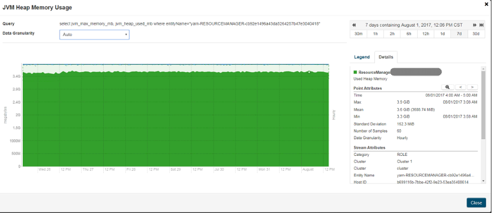Select the 12h time range
Screen dimensions: 492x213
click(425, 34)
